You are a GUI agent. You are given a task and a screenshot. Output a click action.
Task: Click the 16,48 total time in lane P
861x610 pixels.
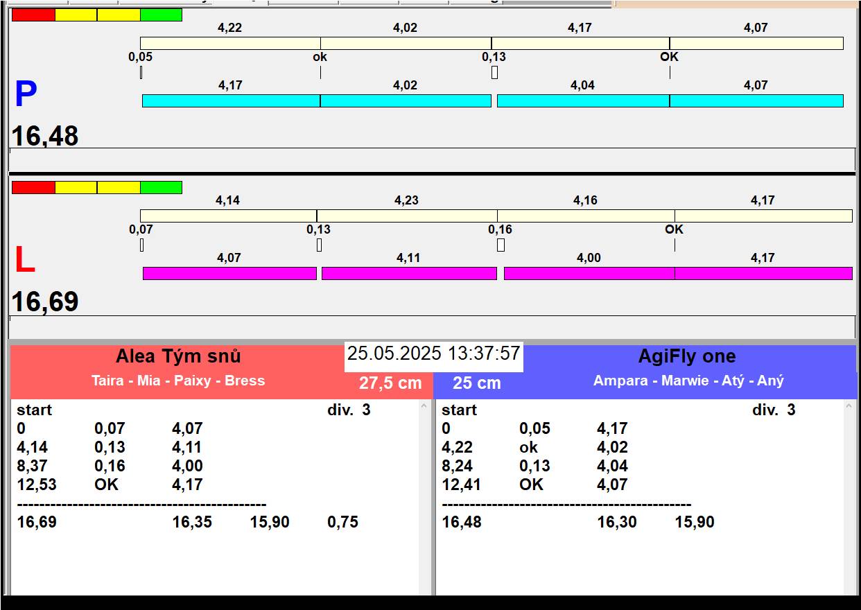(x=45, y=136)
